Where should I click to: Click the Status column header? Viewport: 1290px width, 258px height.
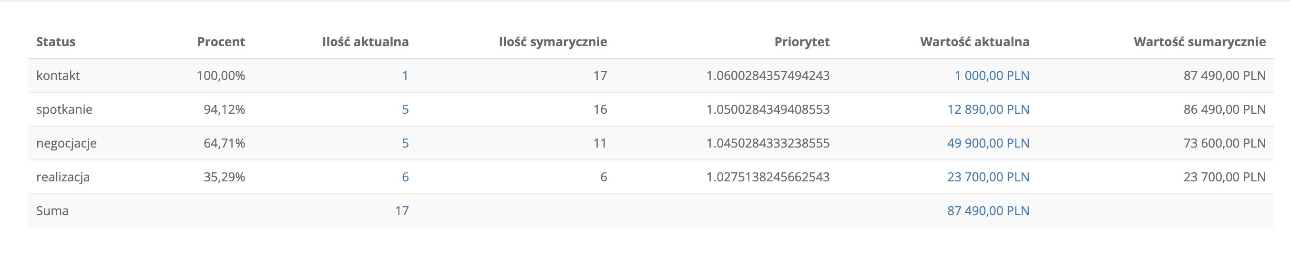point(56,41)
